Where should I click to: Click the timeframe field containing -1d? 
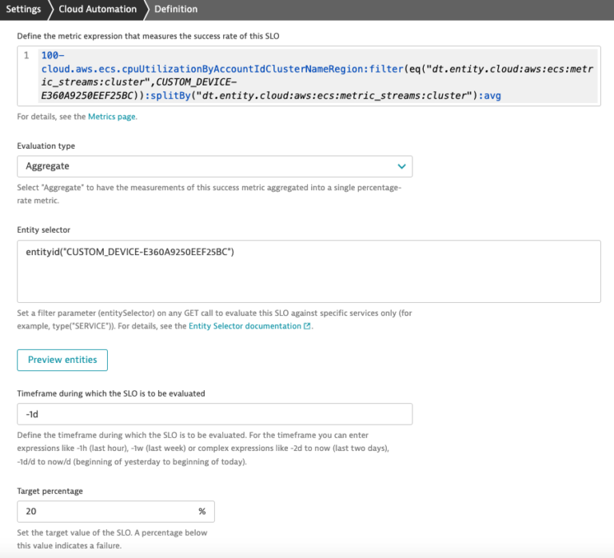(214, 414)
